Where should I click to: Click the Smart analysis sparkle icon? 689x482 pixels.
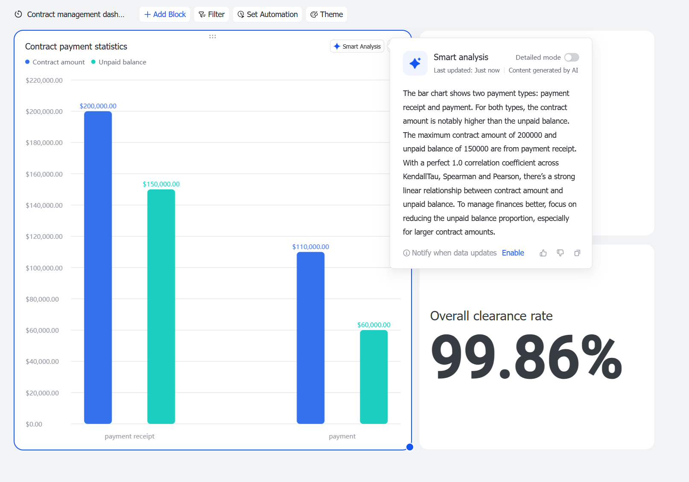point(415,63)
